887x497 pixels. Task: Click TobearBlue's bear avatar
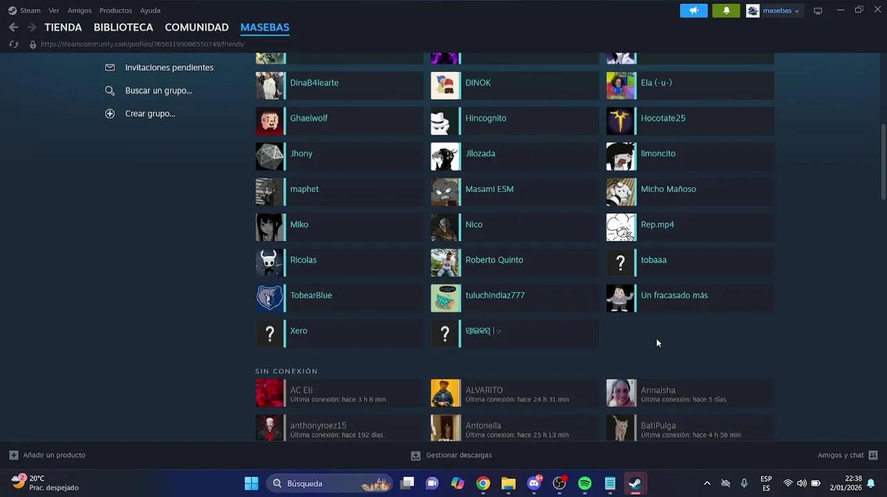tap(270, 298)
